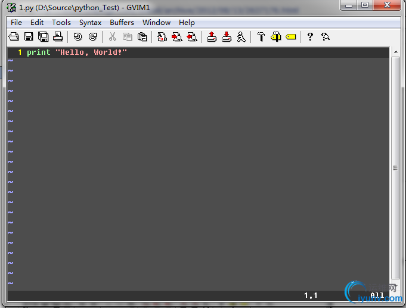Click line number 1 in gutter
406x308 pixels.
pos(20,52)
